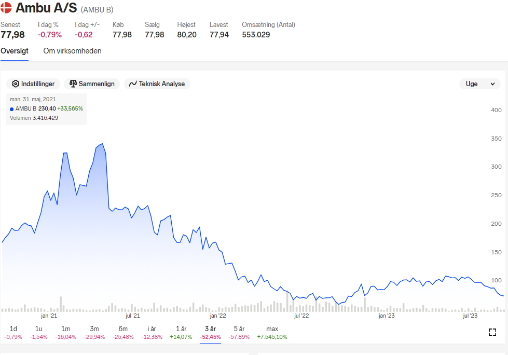The image size is (508, 355).
Task: Select the i år range
Action: [x=152, y=333]
